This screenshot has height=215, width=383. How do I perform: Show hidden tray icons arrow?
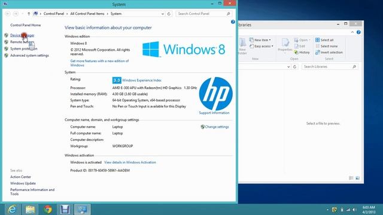pyautogui.click(x=327, y=210)
